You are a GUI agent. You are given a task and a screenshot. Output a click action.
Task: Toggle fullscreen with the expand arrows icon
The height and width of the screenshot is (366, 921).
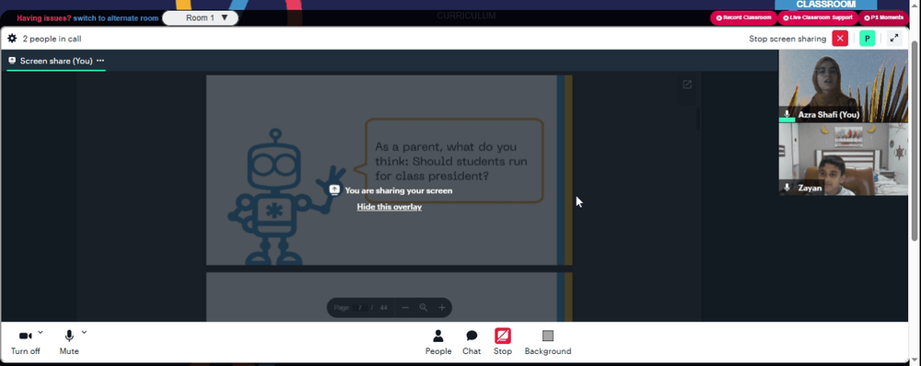(x=894, y=39)
